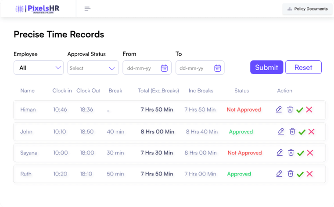Expand the Employee dropdown showing All

[39, 68]
